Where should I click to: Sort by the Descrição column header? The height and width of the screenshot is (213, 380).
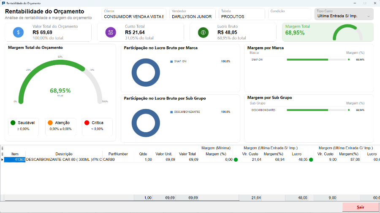pos(64,154)
